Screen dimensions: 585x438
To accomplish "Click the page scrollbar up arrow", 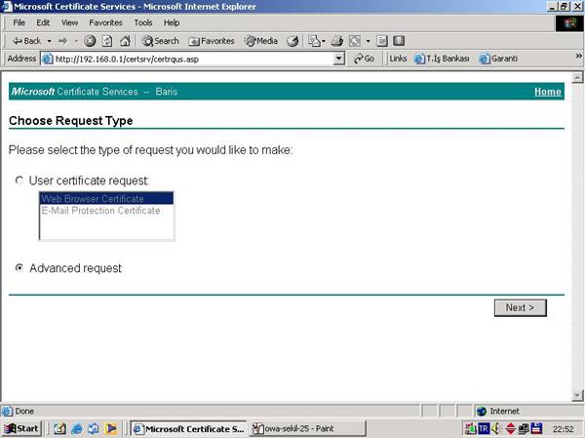I will click(577, 77).
